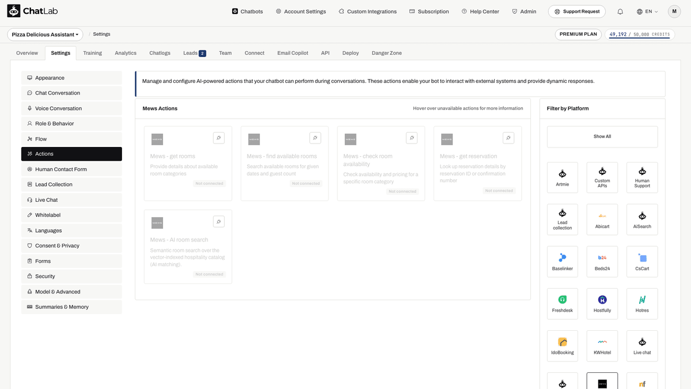Click the plug icon on Mews - get rooms
This screenshot has height=389, width=691.
coord(218,138)
